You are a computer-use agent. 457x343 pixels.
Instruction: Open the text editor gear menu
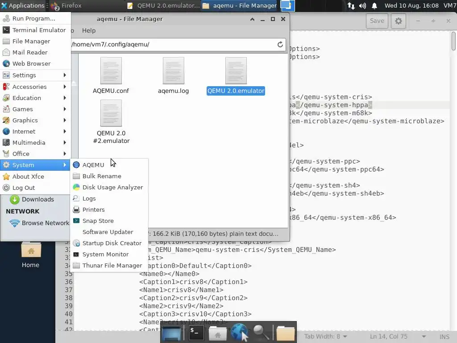click(x=399, y=21)
